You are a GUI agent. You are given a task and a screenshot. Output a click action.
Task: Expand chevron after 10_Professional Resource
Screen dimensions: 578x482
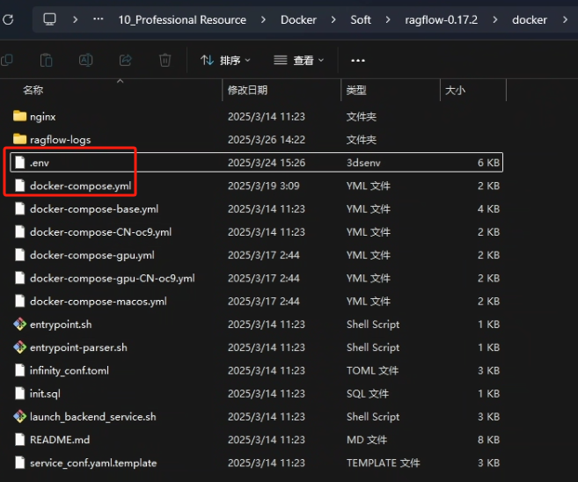point(263,19)
